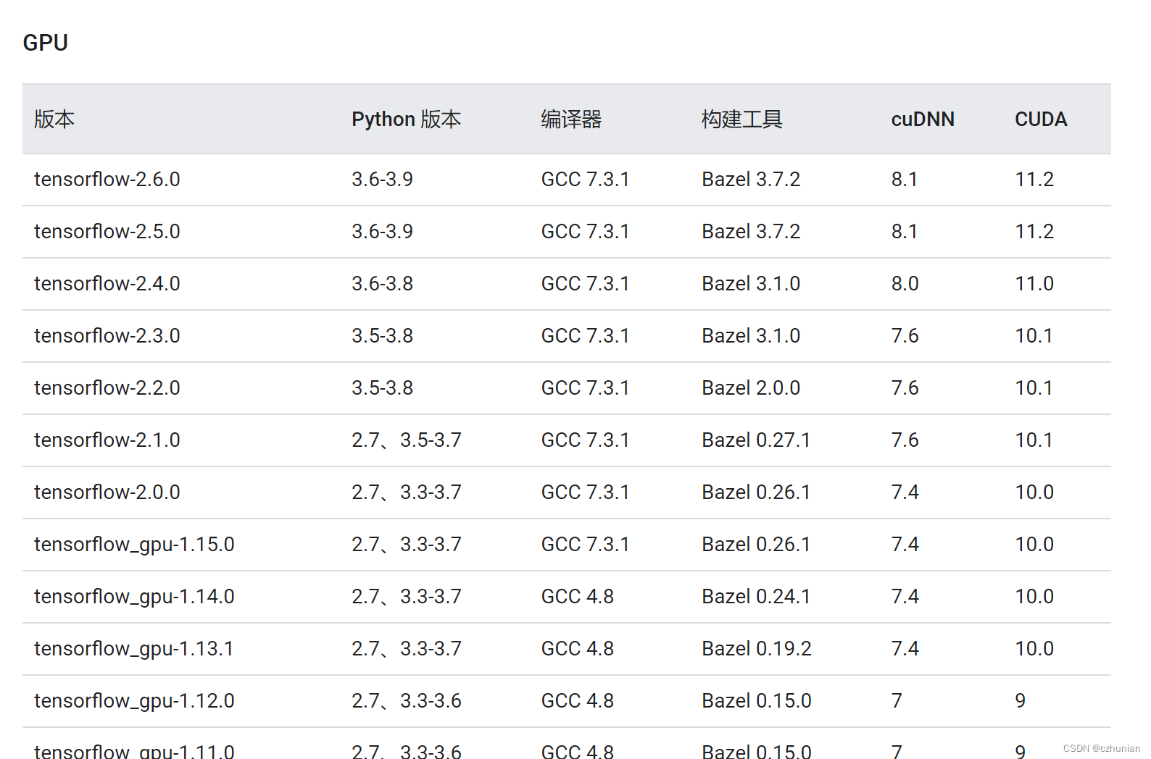
Task: Click Python 3.5-3.8 in tensorflow-2.3.0 row
Action: (382, 335)
